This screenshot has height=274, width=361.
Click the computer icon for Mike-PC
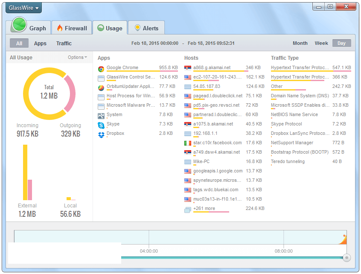(188, 162)
